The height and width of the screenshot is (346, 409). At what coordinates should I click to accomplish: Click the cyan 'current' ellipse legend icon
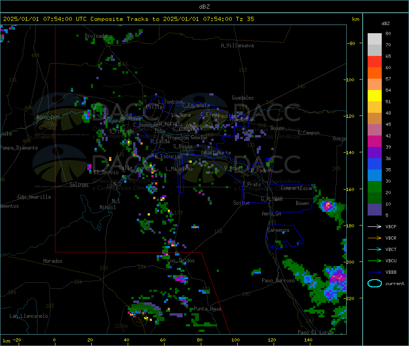pos(374,283)
